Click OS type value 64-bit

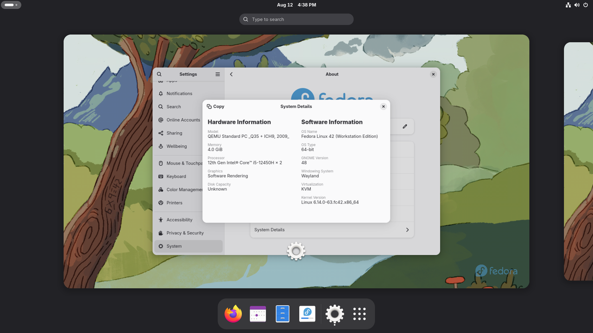308,149
